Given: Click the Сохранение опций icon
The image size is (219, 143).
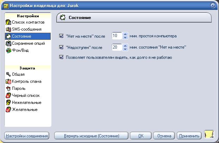Looking at the screenshot, I should point(8,44).
